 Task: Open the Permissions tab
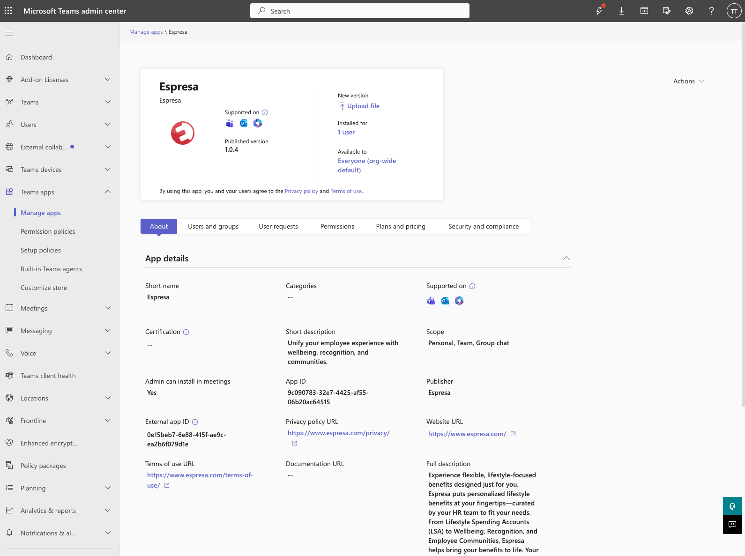coord(337,226)
